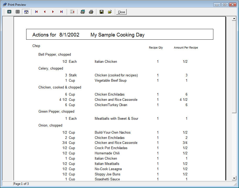
Task: Click the zoom-to-fit whole page icon
Action: [x=9, y=12]
